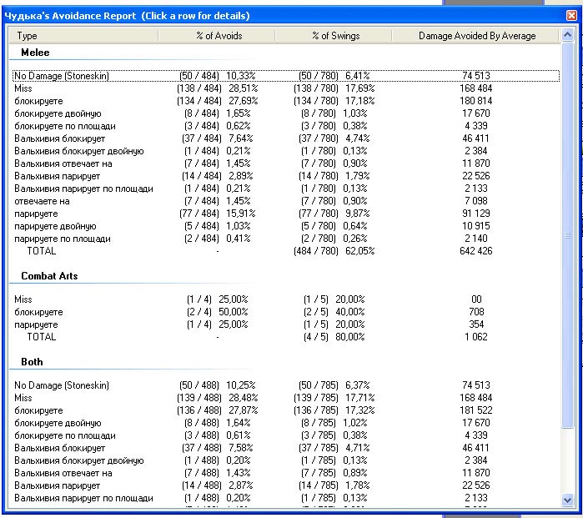The height and width of the screenshot is (518, 583).
Task: Click the Both section heading
Action: (x=32, y=362)
